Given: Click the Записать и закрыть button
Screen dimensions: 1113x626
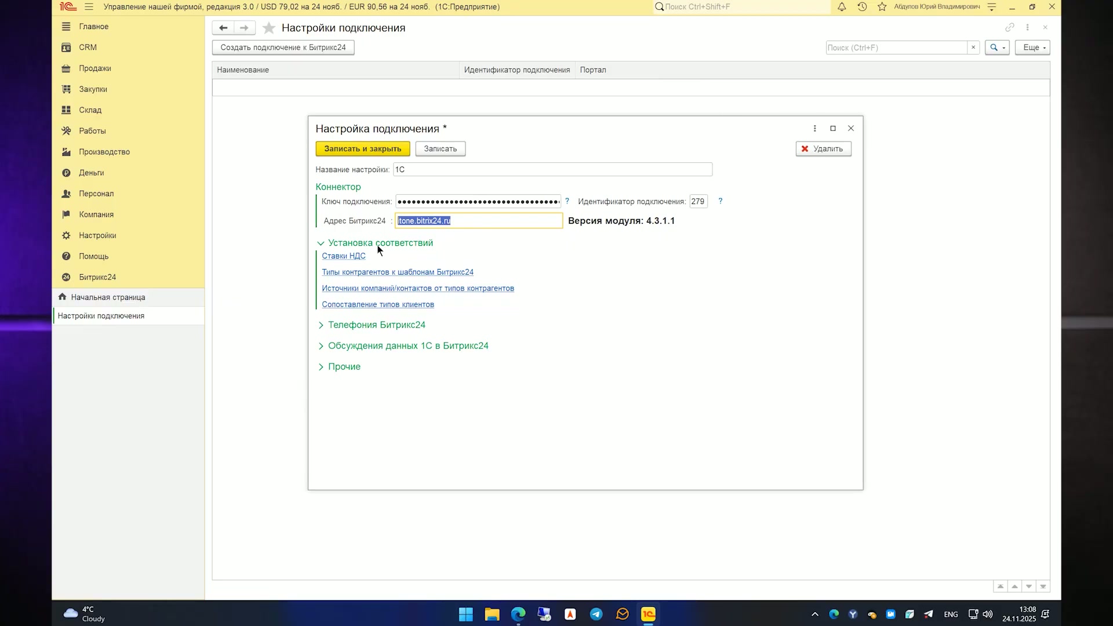Looking at the screenshot, I should click(363, 149).
